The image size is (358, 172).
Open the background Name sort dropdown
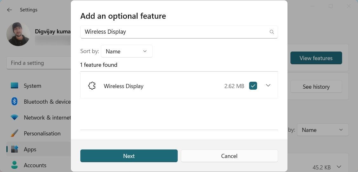point(322,130)
